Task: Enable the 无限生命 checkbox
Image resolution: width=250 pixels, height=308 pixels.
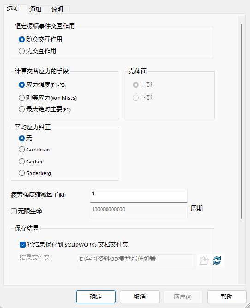Action: 13,211
